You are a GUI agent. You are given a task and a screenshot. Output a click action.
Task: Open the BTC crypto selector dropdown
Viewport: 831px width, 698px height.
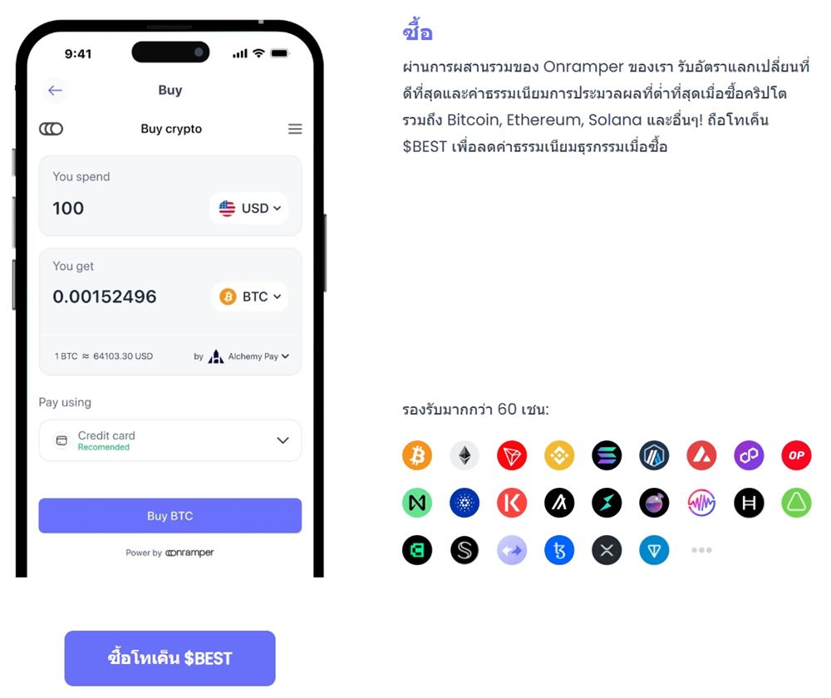tap(250, 297)
